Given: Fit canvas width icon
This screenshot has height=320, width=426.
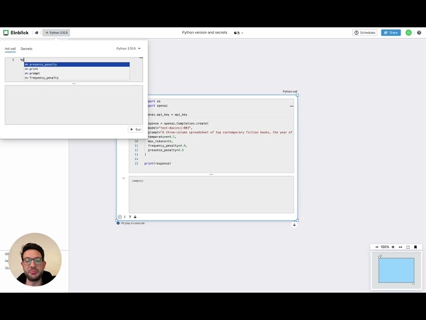Looking at the screenshot, I should pyautogui.click(x=401, y=247).
